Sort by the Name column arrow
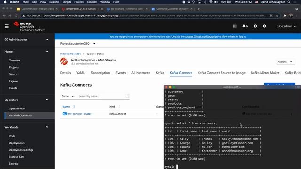Viewport: 301px width, 169px height. coord(74,107)
